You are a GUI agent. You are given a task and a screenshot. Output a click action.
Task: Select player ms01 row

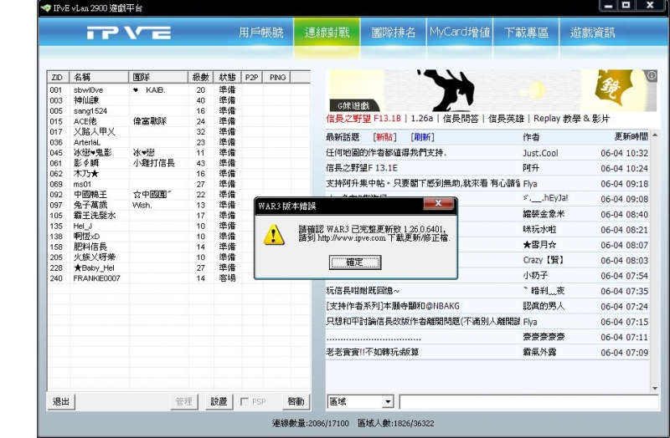(x=178, y=184)
